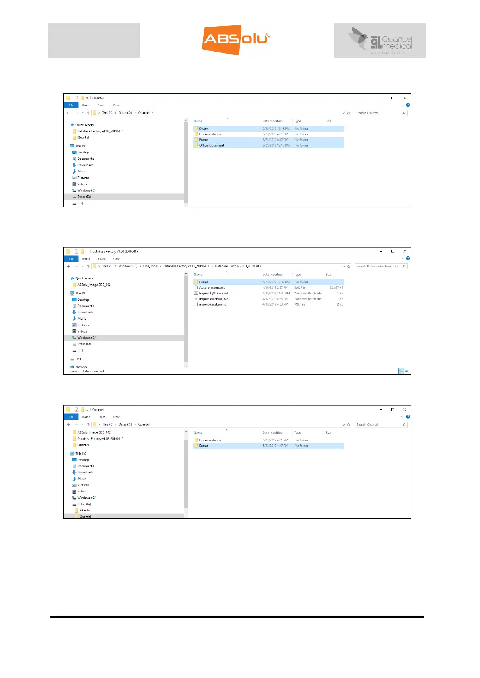Open recent locations dropdown in Quantel window listing Dicom
Viewport: 480px width, 678px height.
[83, 113]
